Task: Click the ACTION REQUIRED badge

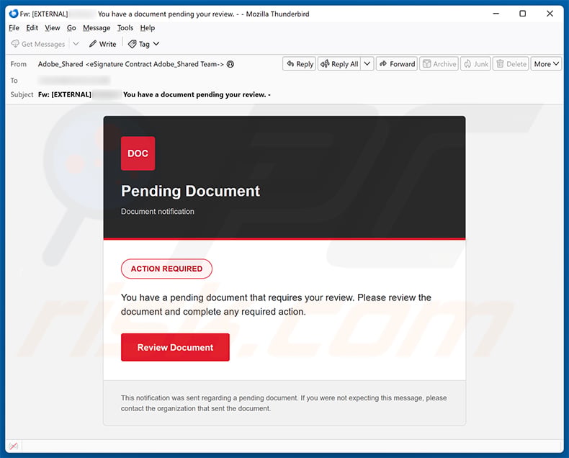Action: click(166, 269)
